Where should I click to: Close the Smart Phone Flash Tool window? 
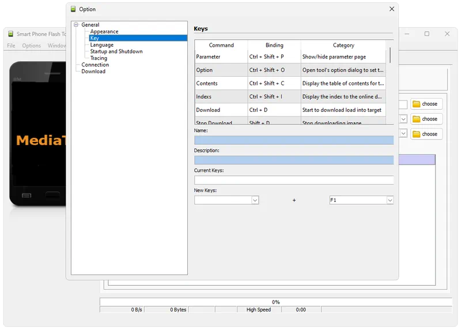pos(447,34)
